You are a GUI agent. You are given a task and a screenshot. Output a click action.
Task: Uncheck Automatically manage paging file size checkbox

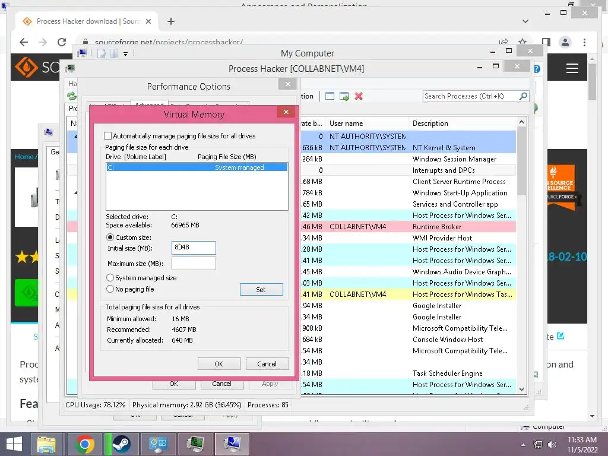tap(108, 136)
